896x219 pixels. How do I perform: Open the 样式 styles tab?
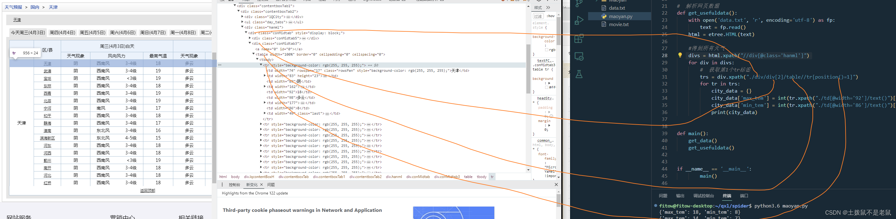point(538,8)
